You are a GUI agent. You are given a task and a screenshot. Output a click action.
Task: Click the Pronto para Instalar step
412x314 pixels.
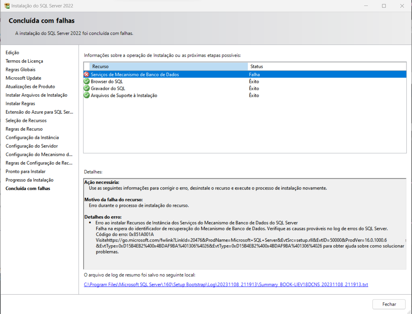point(25,172)
